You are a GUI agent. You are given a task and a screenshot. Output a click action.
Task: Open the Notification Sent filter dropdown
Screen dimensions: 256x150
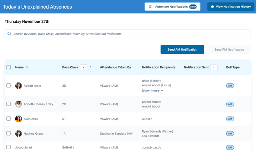(214, 67)
